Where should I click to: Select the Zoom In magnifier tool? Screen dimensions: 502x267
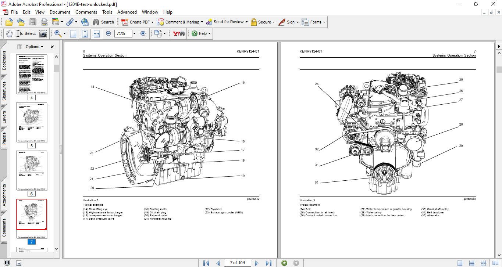57,33
